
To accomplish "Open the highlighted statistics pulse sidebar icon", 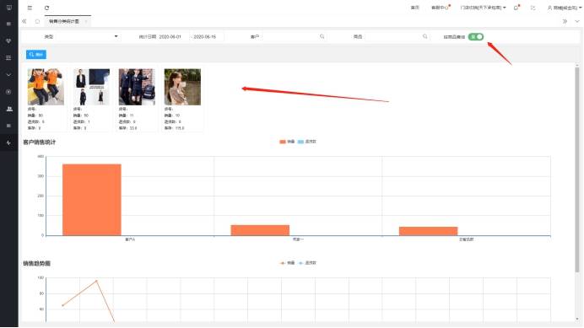I will tap(9, 142).
